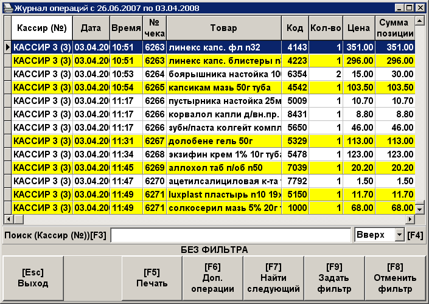Click [F8] Отменить фильтр button
Screen dimensions: 429x304
(x=396, y=277)
